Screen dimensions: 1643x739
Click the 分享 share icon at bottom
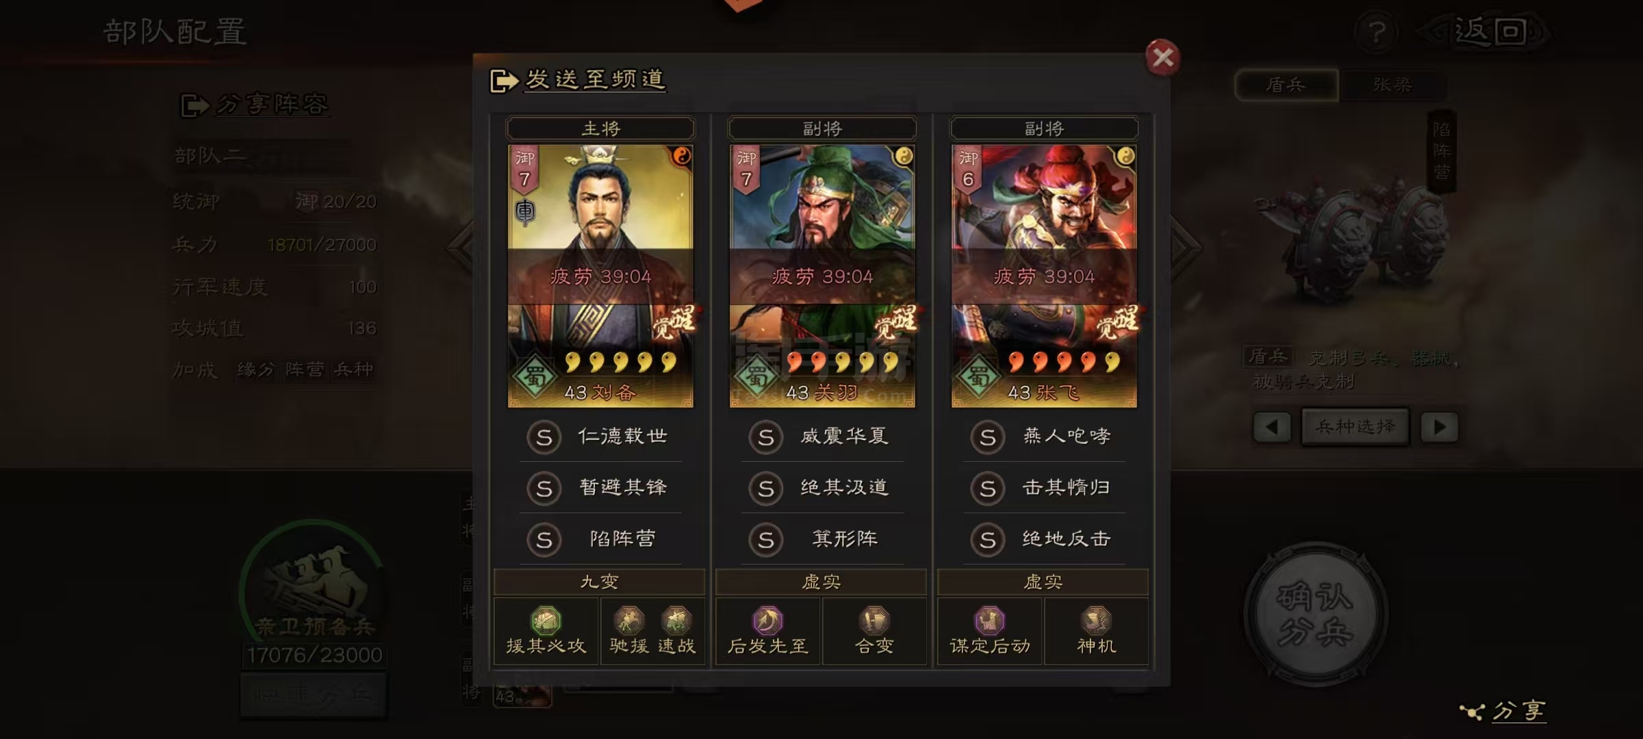click(x=1503, y=711)
